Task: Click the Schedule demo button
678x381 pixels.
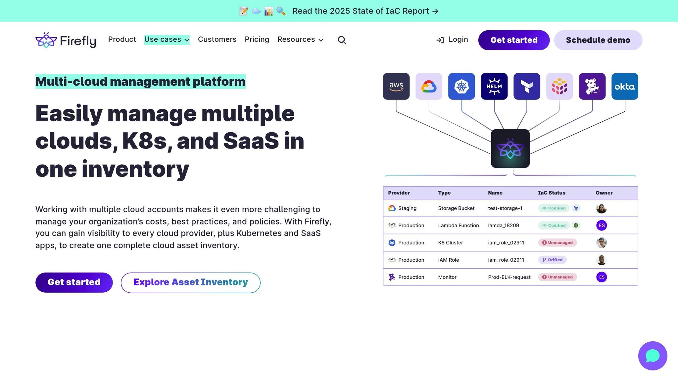Action: [598, 40]
